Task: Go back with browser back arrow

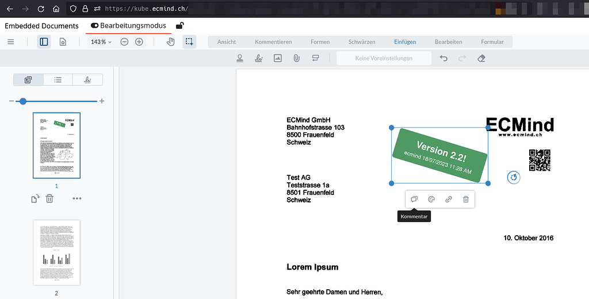Action: (x=10, y=9)
